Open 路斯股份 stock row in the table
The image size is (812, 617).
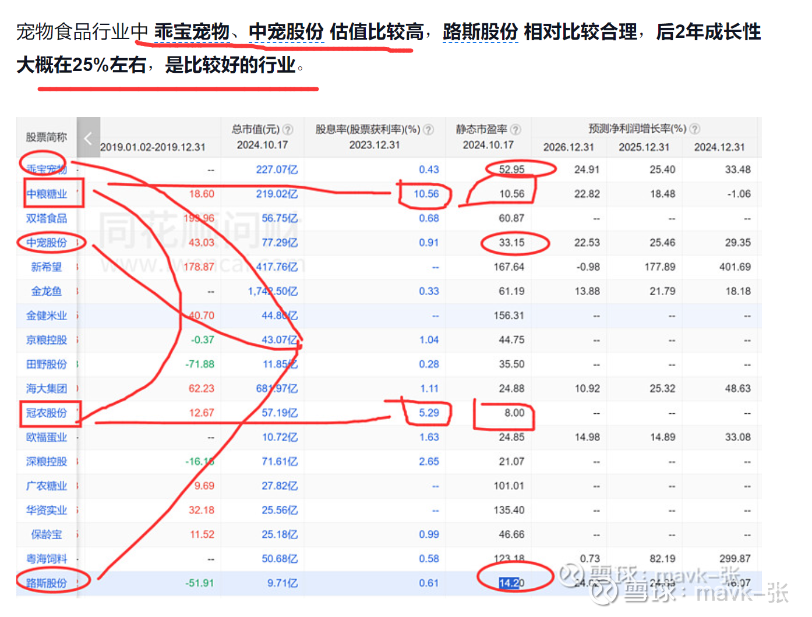point(47,583)
